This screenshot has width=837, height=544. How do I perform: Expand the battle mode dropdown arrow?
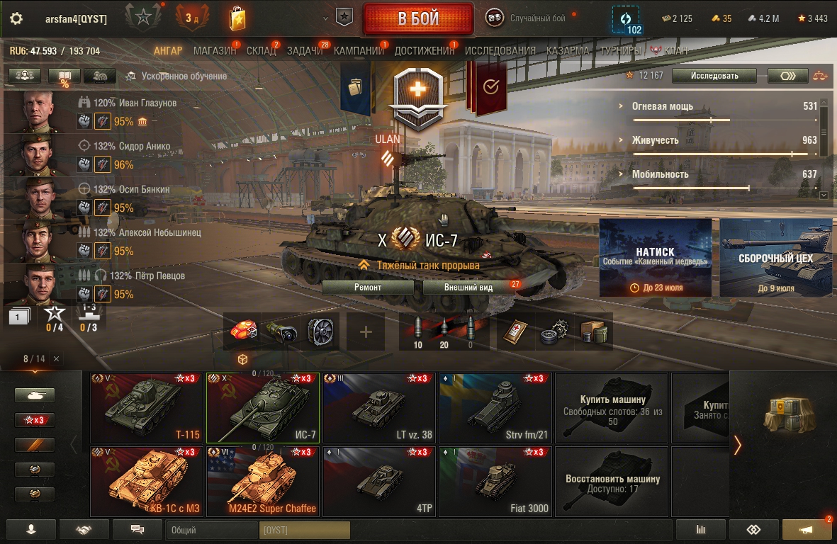click(x=325, y=18)
